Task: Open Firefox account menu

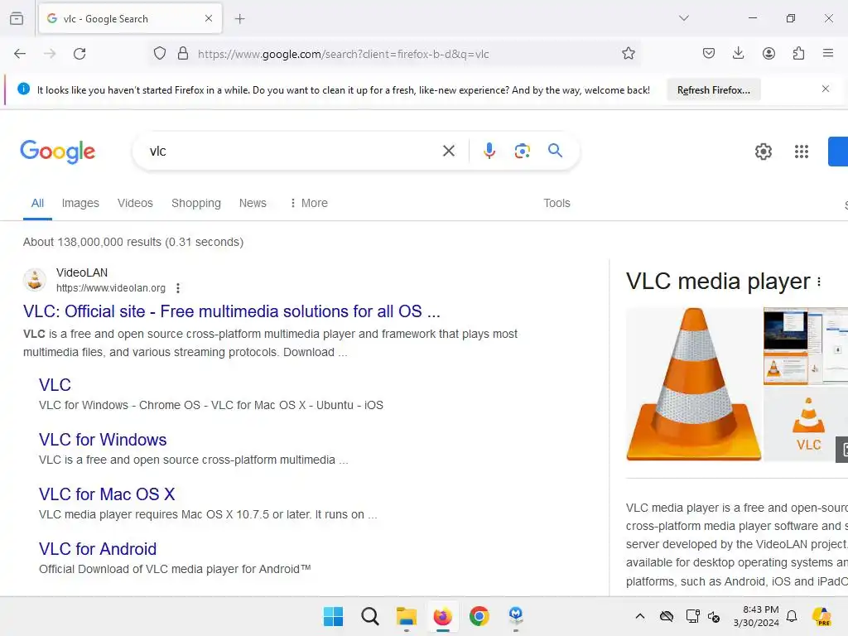Action: click(x=768, y=53)
